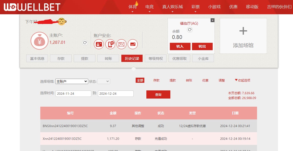The width and height of the screenshot is (293, 151).
Task: Click the WELLBET logo
Action: [x=32, y=7]
